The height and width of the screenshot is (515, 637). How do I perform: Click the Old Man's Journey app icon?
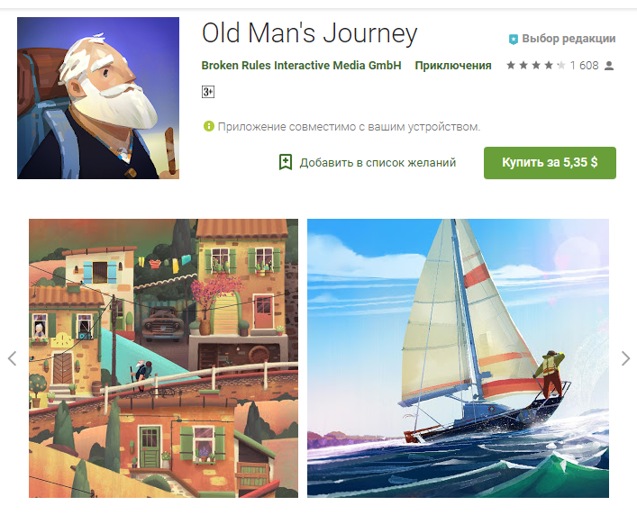pyautogui.click(x=98, y=98)
